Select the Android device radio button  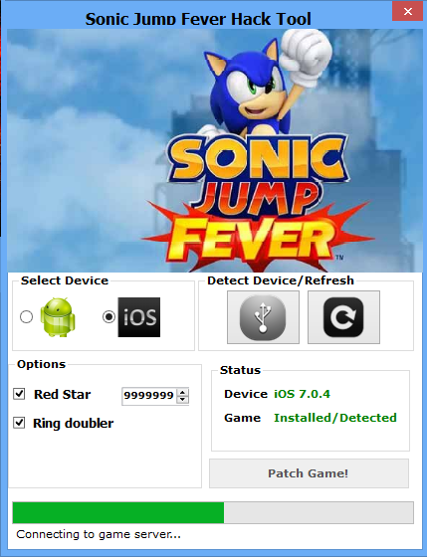pyautogui.click(x=26, y=316)
